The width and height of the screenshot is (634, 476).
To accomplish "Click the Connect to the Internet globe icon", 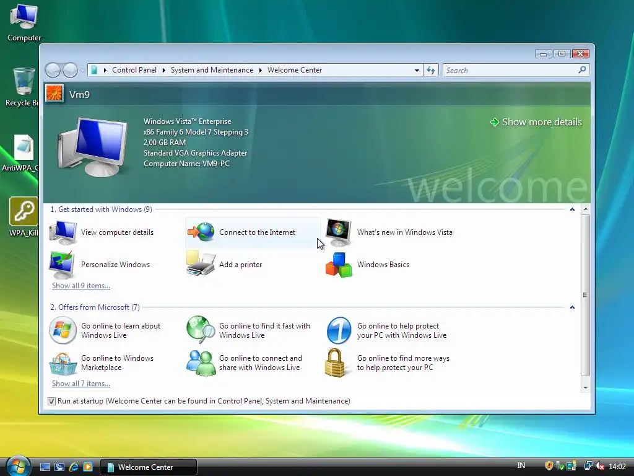I will click(201, 232).
